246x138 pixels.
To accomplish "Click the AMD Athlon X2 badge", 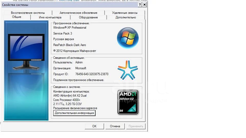I will pyautogui.click(x=128, y=102).
